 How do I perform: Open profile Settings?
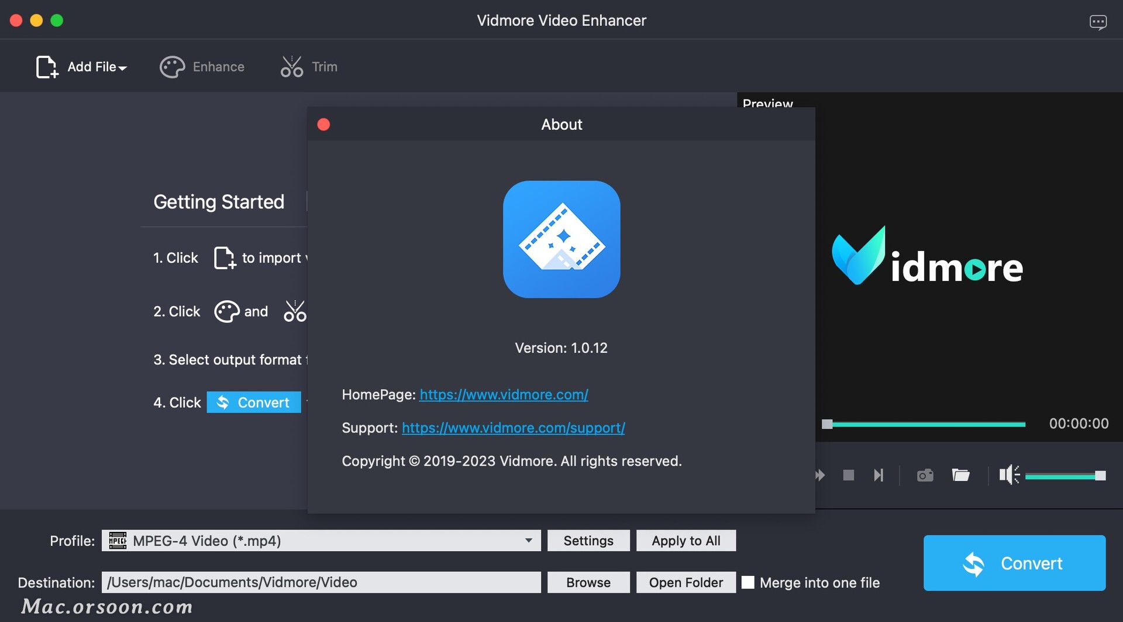[588, 541]
